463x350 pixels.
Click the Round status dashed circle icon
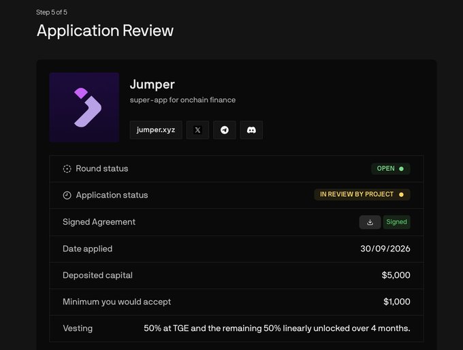coord(67,169)
